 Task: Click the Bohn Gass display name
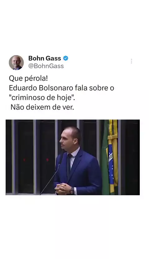point(45,58)
